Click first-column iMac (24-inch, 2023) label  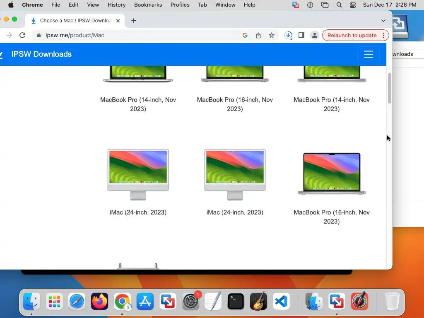(138, 212)
